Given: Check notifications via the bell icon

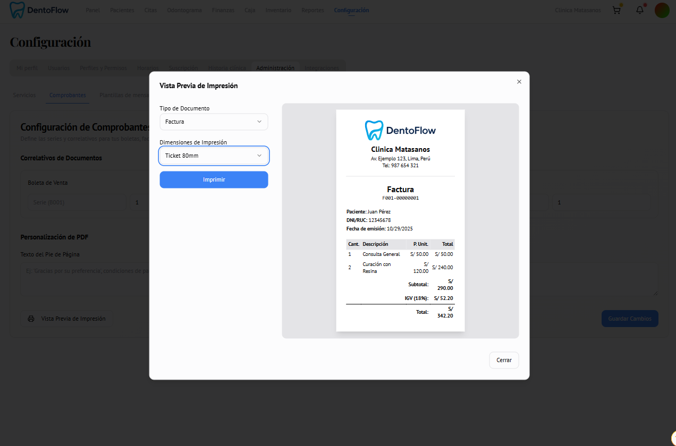Looking at the screenshot, I should (639, 10).
